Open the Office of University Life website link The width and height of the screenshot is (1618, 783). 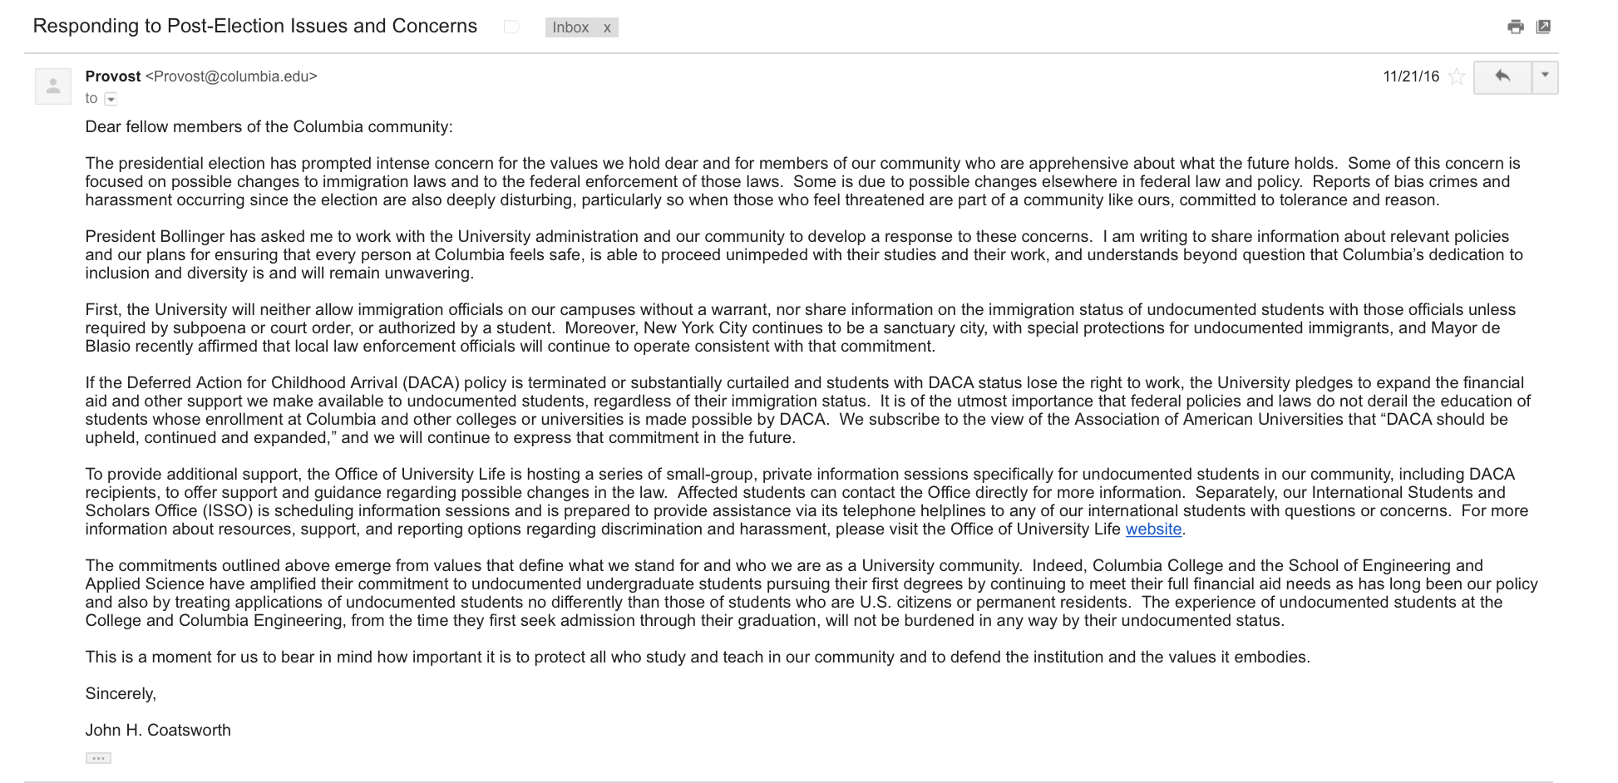point(1153,529)
